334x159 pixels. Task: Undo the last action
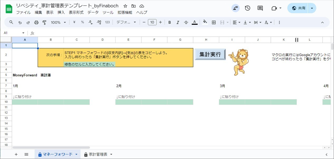tap(20, 22)
